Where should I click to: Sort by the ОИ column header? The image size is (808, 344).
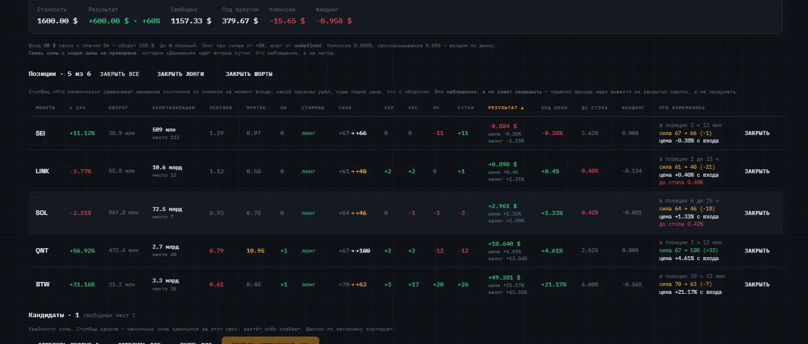coord(283,108)
